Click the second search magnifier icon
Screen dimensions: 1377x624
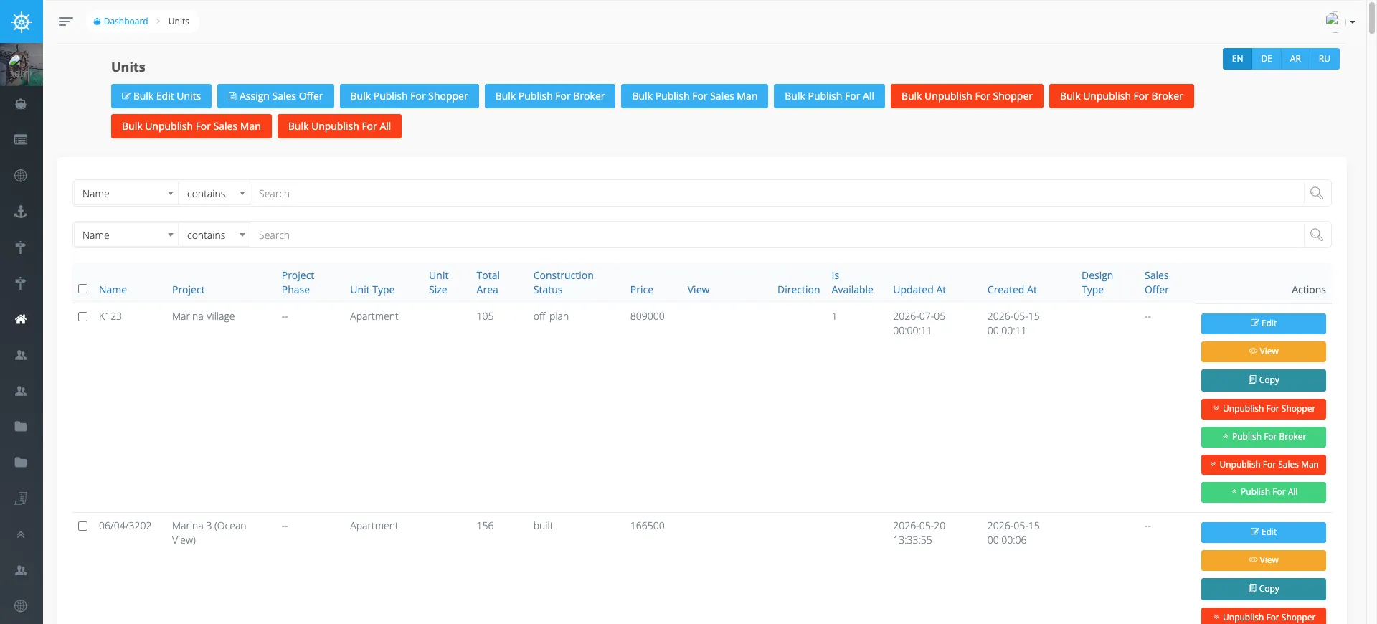[x=1317, y=235]
